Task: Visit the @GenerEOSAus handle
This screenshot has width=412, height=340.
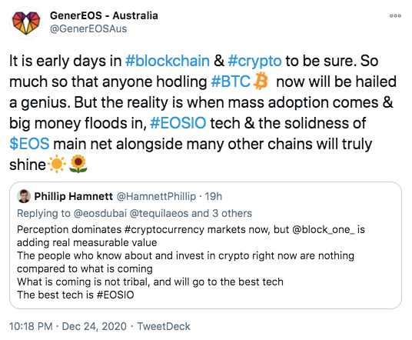Action: coord(88,28)
